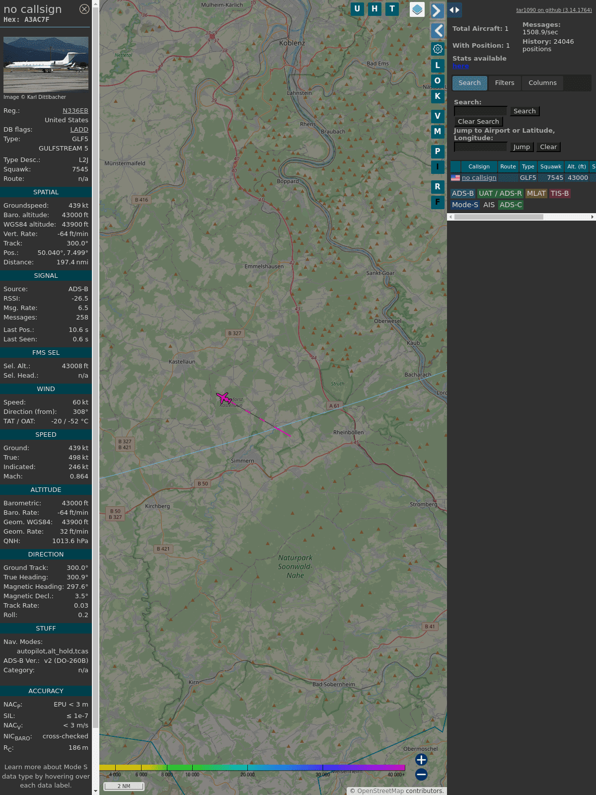This screenshot has width=596, height=795.
Task: Close the selected aircraft info panel
Action: coord(84,9)
